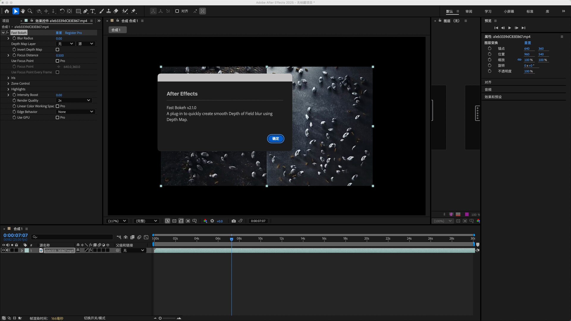Expand the Zone Control group

click(x=8, y=84)
